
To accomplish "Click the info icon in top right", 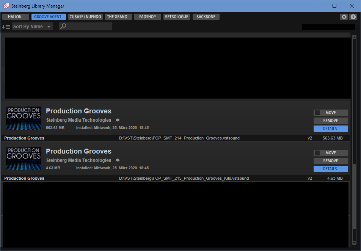I will (353, 17).
